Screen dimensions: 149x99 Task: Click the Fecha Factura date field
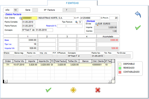pos(28,26)
